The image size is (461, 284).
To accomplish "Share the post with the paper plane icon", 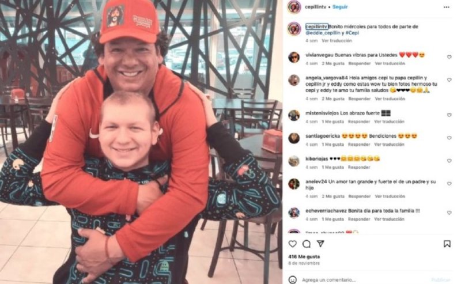I will click(320, 244).
